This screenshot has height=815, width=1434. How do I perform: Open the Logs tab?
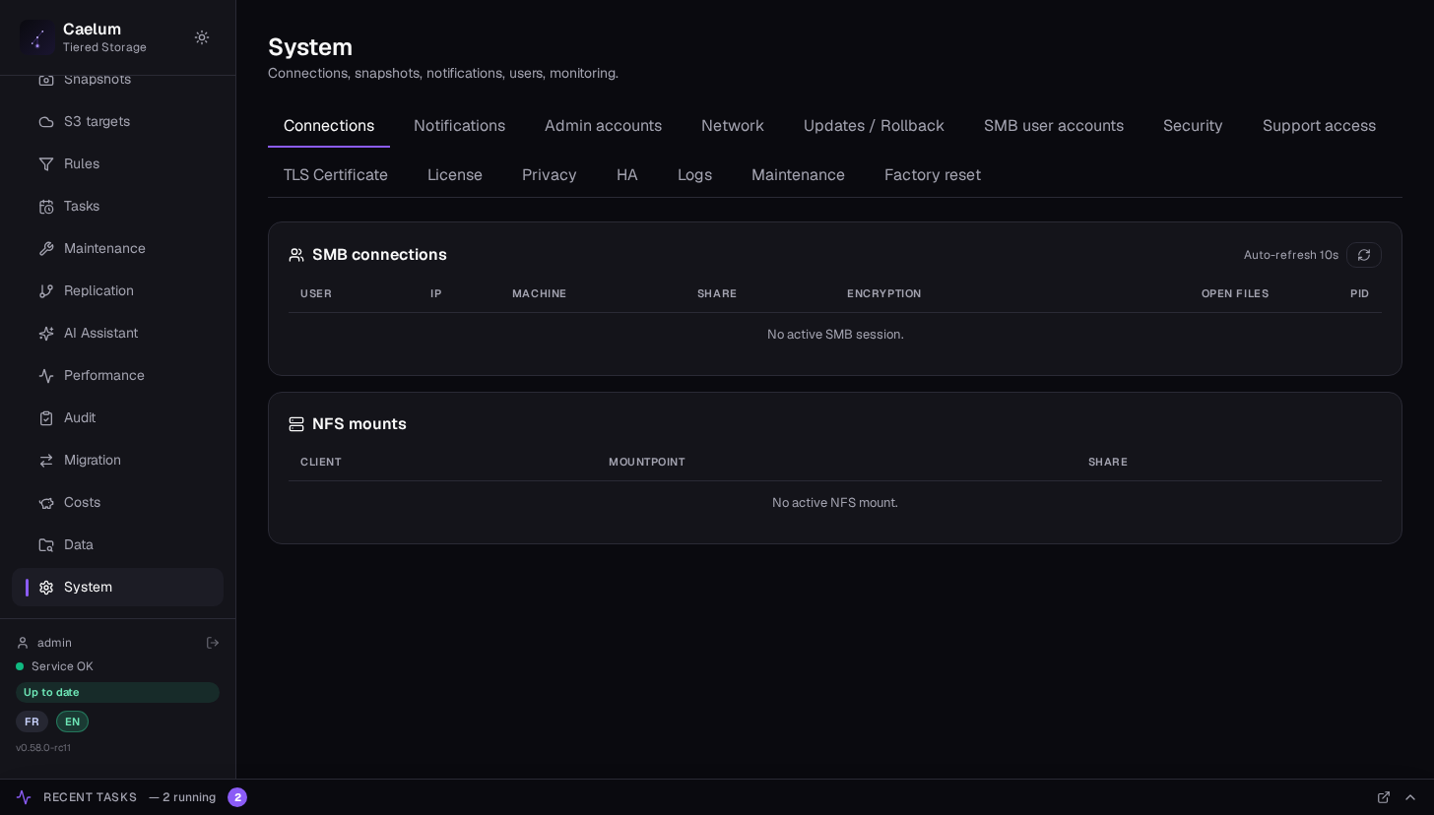[x=694, y=175]
